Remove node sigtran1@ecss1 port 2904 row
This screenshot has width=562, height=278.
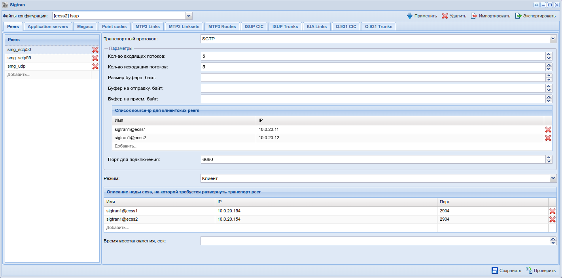[553, 211]
